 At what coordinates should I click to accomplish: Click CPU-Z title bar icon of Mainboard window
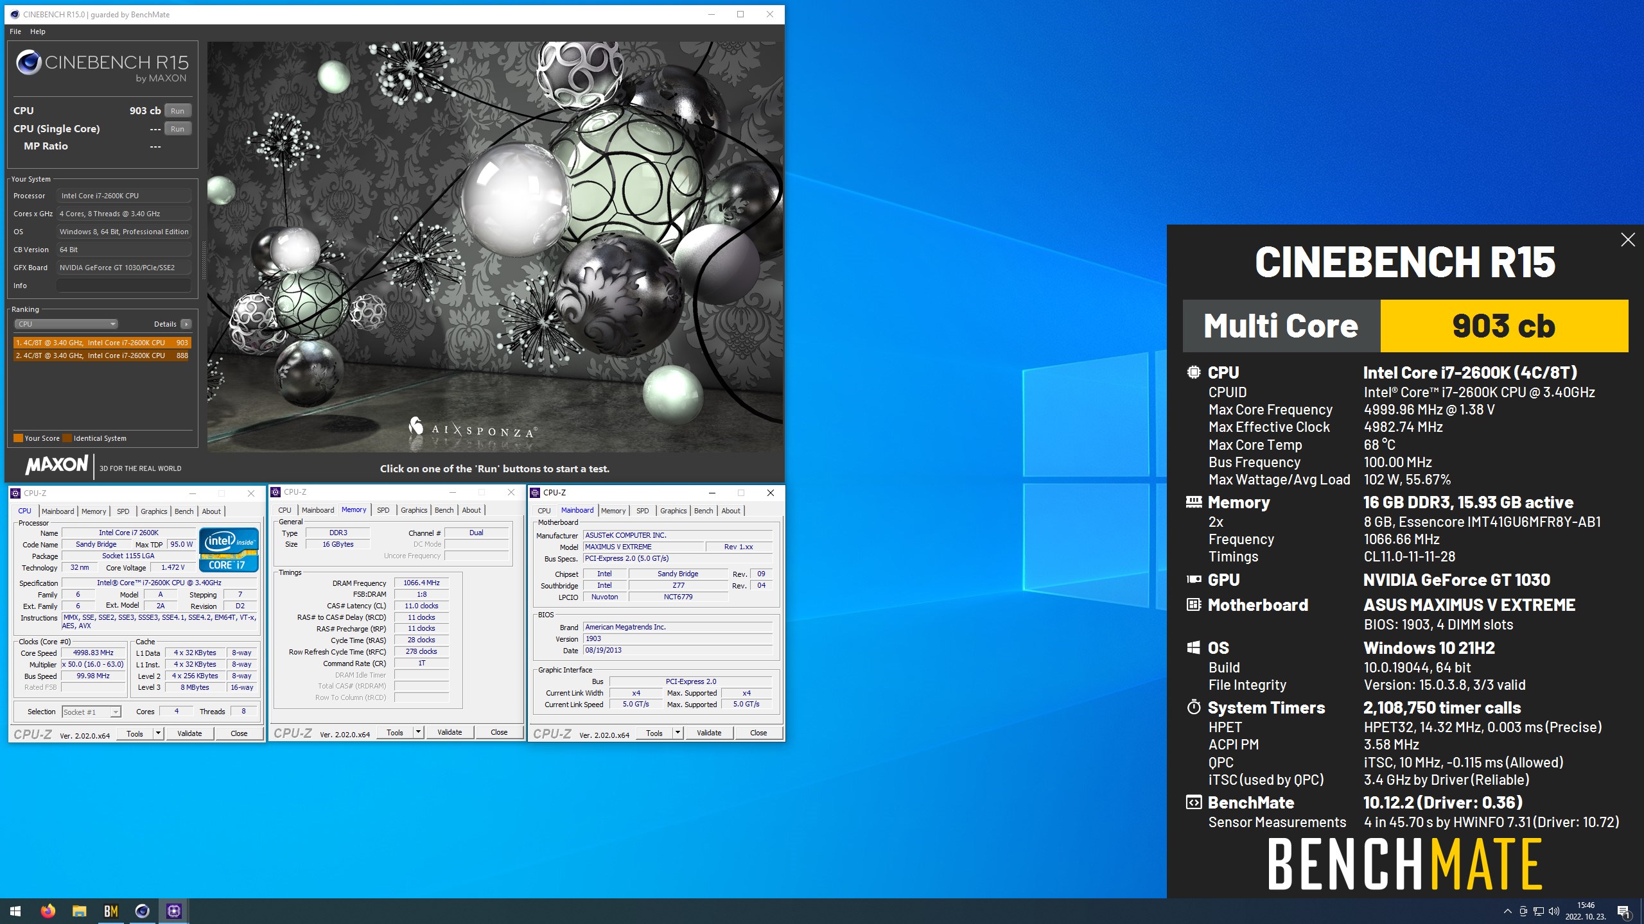point(535,493)
